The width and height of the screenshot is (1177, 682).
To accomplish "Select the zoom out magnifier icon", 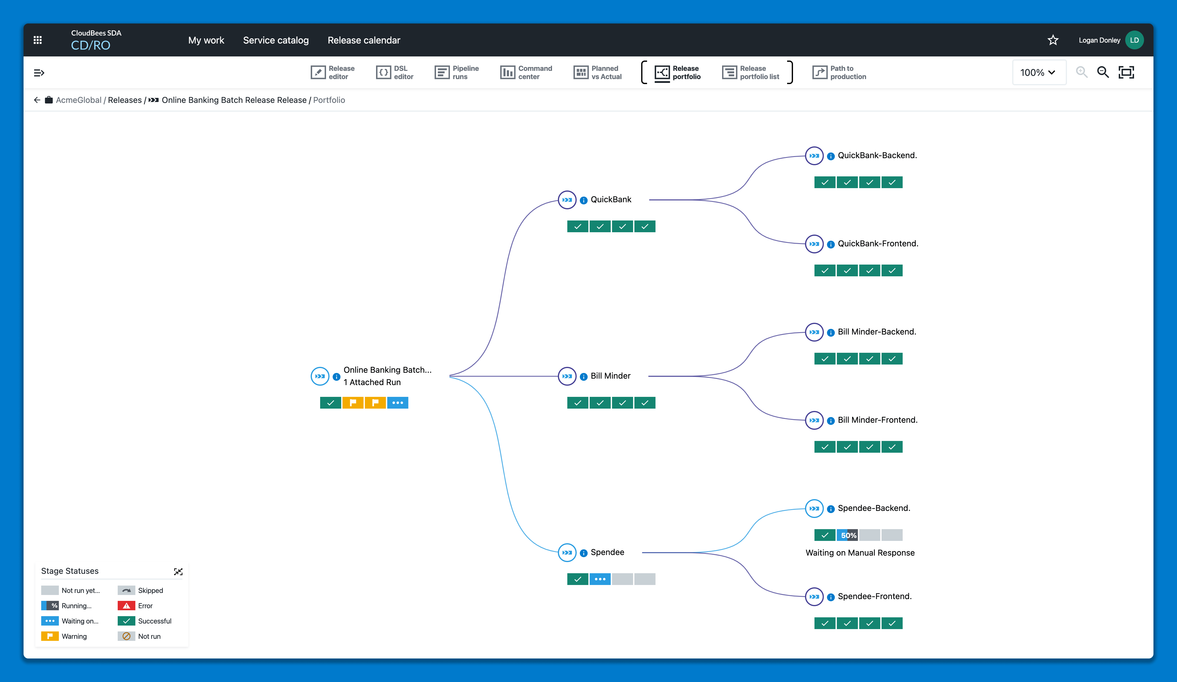I will tap(1103, 72).
